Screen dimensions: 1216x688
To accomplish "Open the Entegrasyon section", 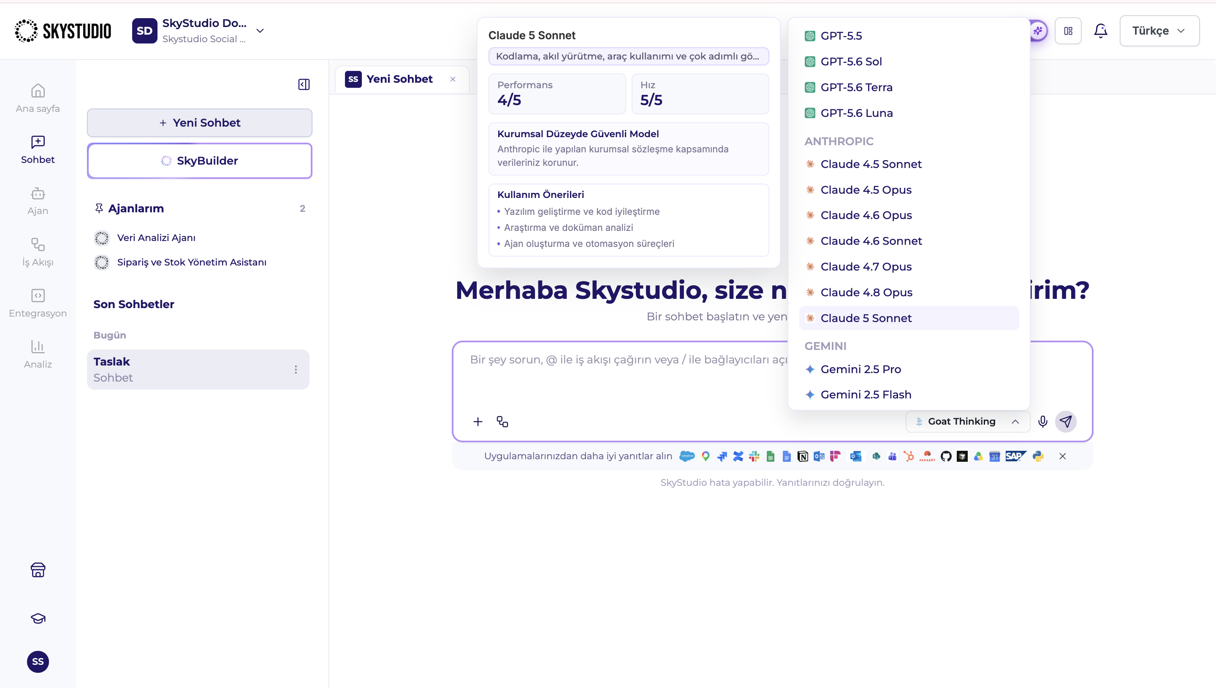I will [38, 303].
